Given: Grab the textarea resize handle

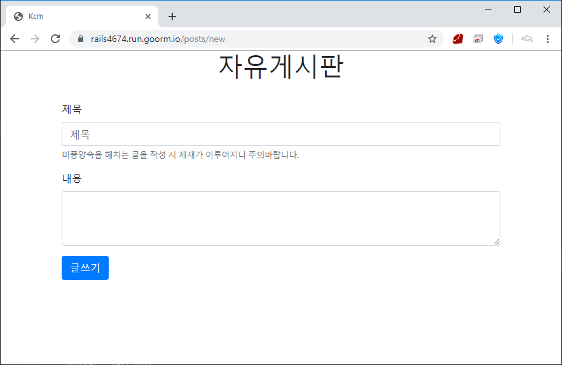Looking at the screenshot, I should [x=496, y=242].
